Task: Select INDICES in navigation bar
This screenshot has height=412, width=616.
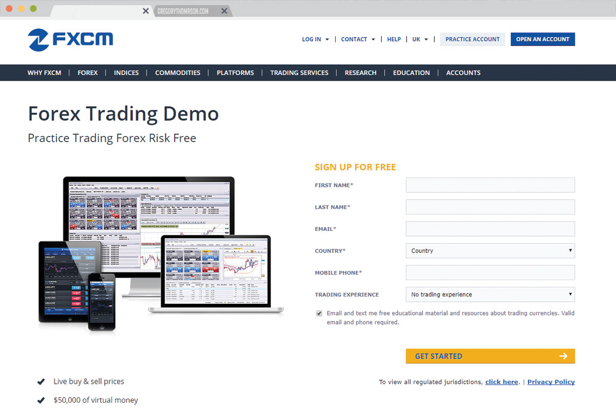Action: tap(126, 73)
